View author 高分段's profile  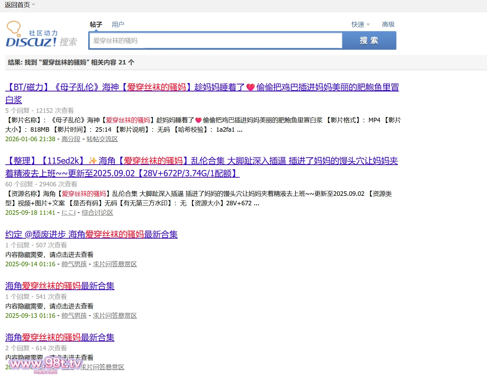click(71, 139)
